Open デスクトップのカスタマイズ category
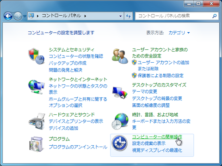The width and height of the screenshot is (222, 166). pos(159,85)
